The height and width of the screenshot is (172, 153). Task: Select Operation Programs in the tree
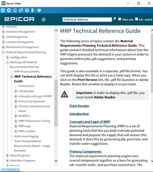pos(23,161)
